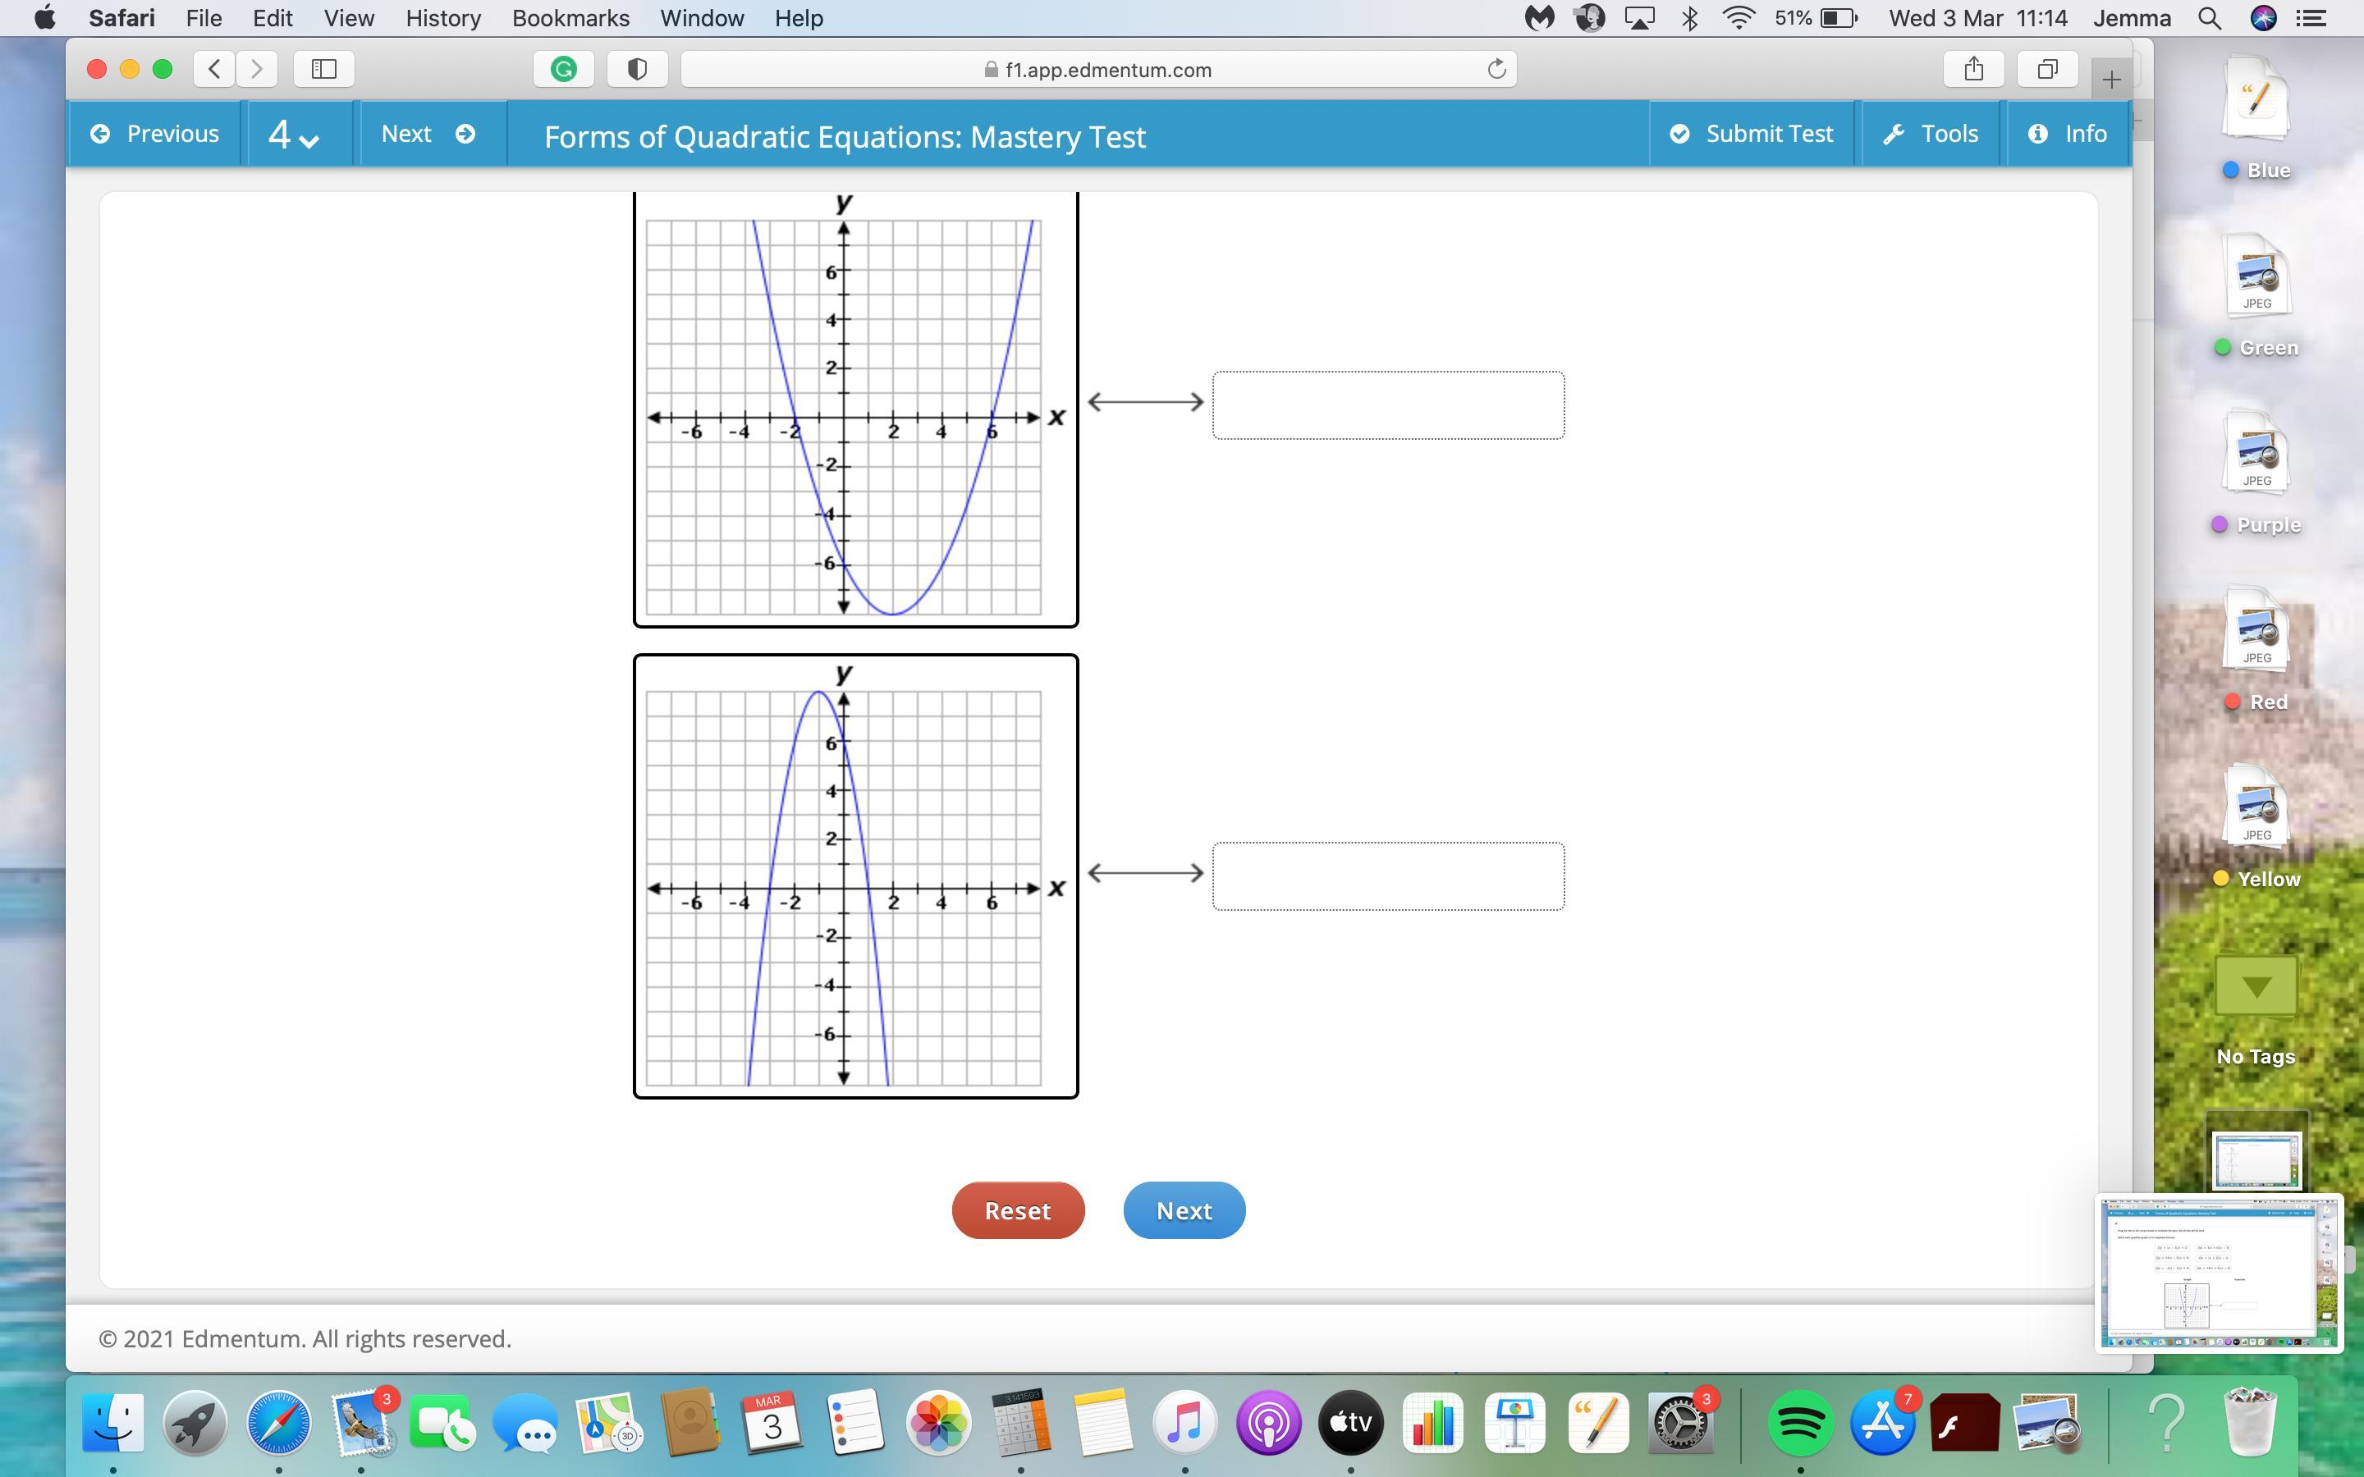This screenshot has height=1477, width=2364.
Task: Click the Grammarly extension icon
Action: click(564, 70)
